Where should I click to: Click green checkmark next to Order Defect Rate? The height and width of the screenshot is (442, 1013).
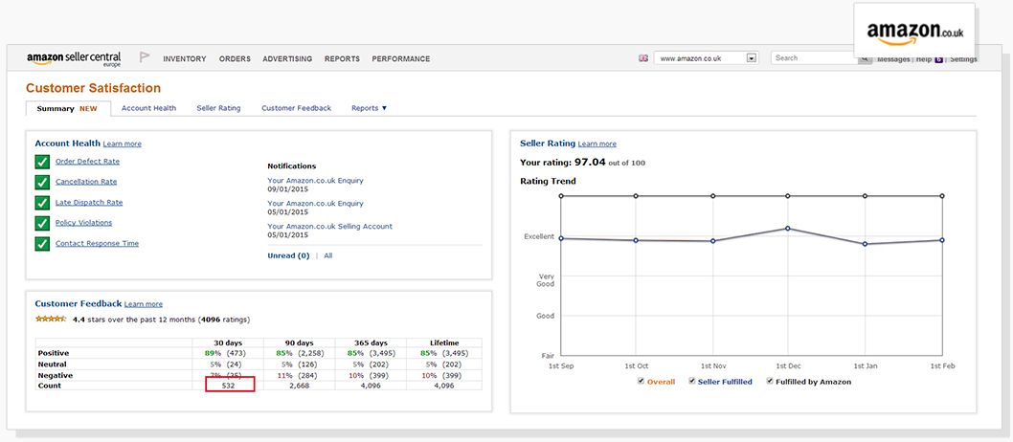(42, 162)
